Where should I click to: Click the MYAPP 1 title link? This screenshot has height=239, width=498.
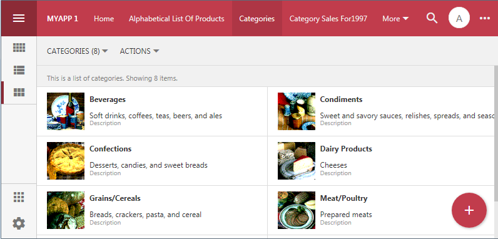[x=63, y=19]
